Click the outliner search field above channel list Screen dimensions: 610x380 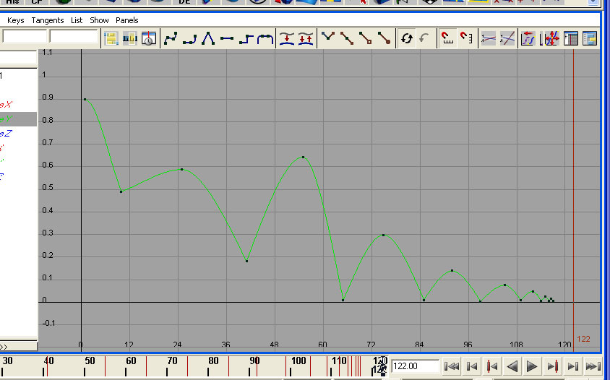[18, 58]
